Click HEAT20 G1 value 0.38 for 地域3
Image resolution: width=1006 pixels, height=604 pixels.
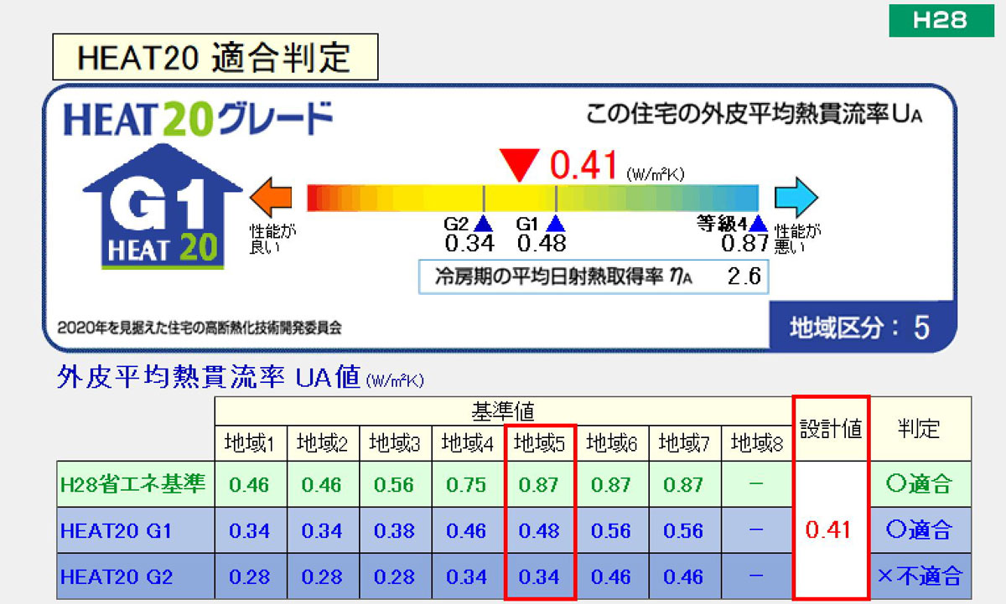click(395, 530)
